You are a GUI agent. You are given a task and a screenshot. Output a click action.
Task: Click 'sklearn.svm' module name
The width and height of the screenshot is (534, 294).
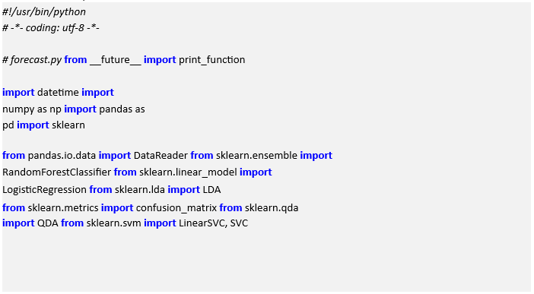(114, 223)
